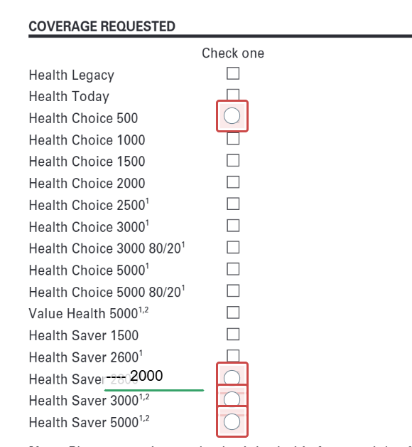Tick the Health Choice 5000 80/20 box
This screenshot has width=412, height=447.
[x=233, y=291]
